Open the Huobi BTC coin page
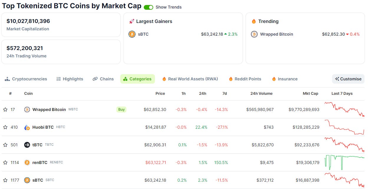 pyautogui.click(x=43, y=127)
